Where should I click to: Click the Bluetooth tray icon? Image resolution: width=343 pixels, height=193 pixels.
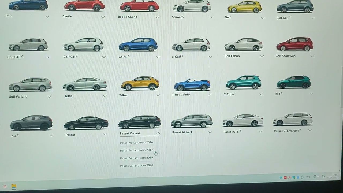tap(298, 177)
